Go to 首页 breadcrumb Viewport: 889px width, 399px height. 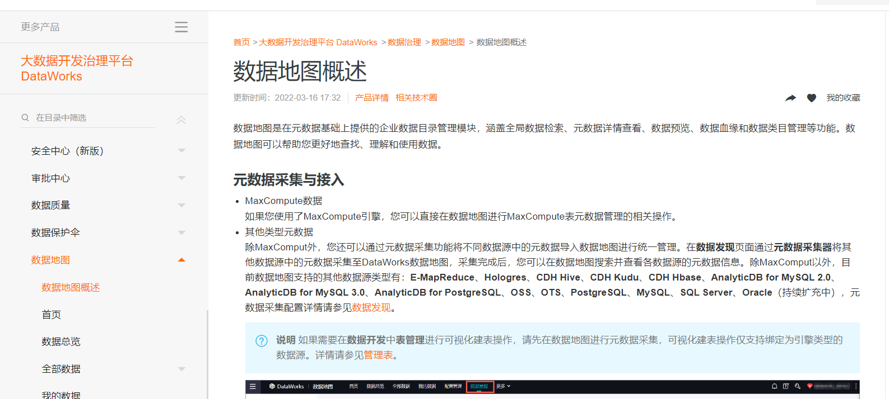coord(241,42)
